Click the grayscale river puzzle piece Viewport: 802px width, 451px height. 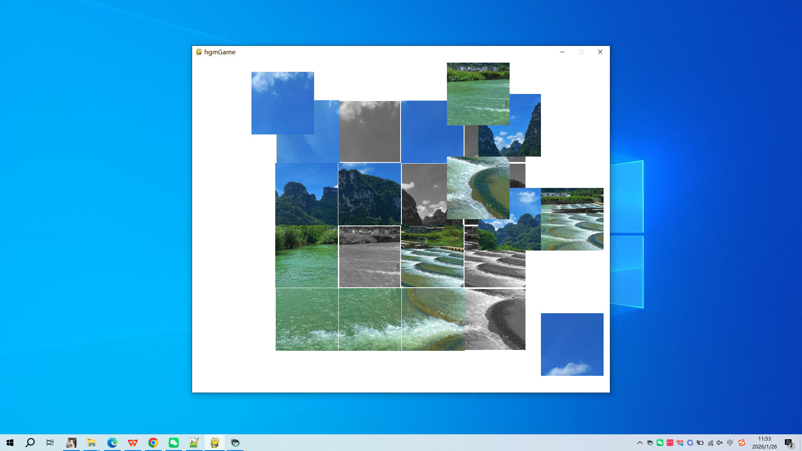click(369, 256)
